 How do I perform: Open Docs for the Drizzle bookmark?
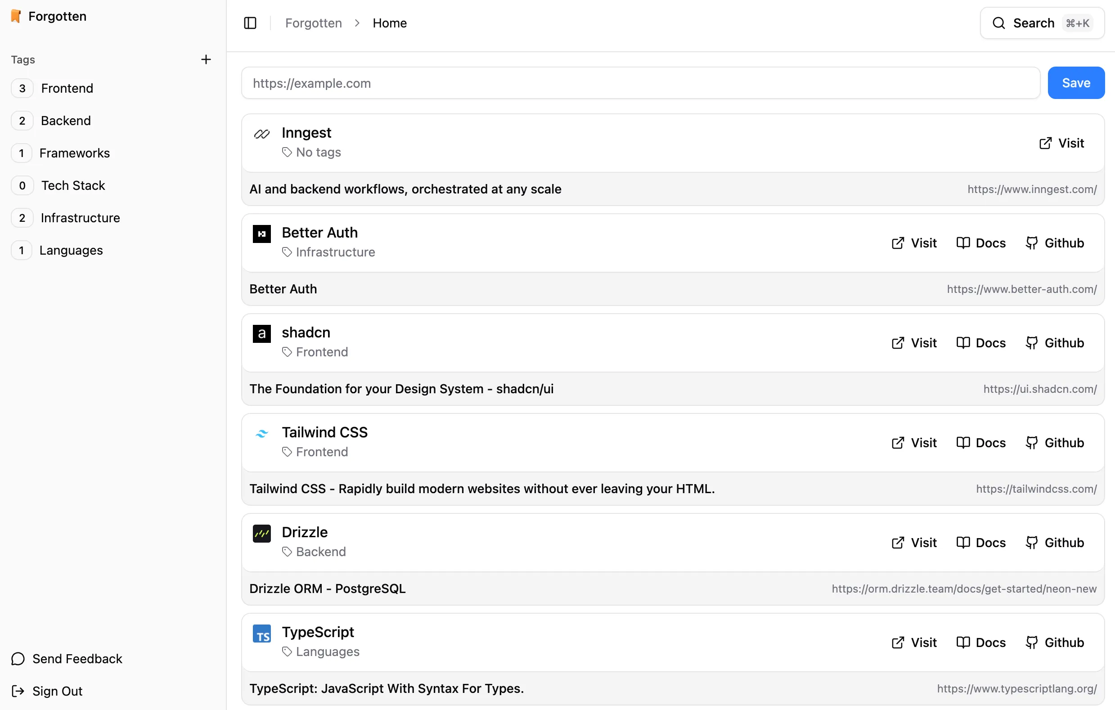(x=981, y=542)
